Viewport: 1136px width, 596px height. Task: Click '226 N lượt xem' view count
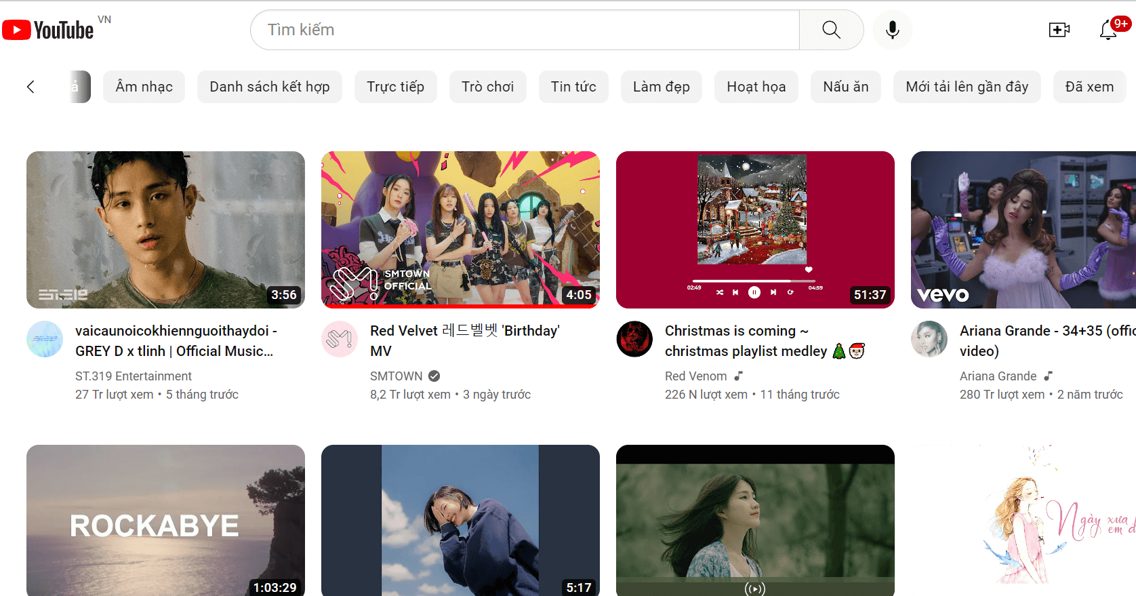coord(706,395)
